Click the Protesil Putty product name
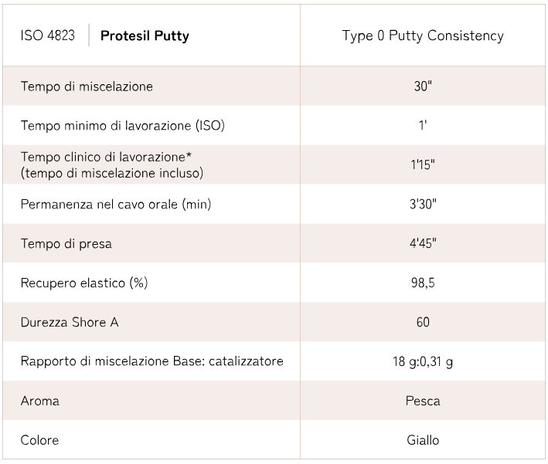This screenshot has width=548, height=464. (145, 36)
